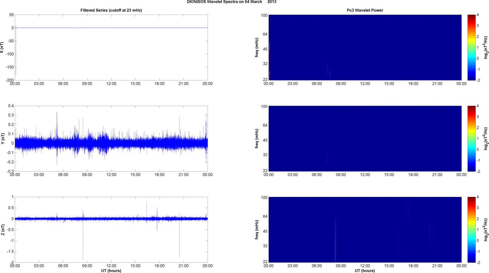Click the -1.5 tick on Z series axis
This screenshot has width=489, height=273.
[10, 252]
